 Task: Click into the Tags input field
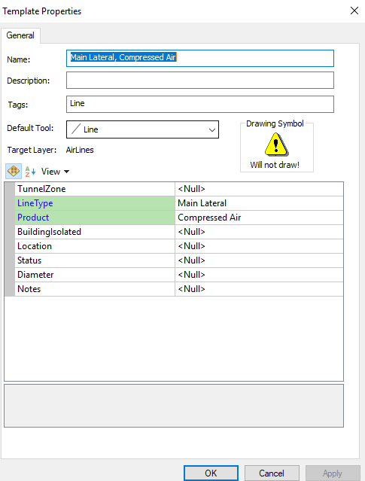[x=200, y=105]
